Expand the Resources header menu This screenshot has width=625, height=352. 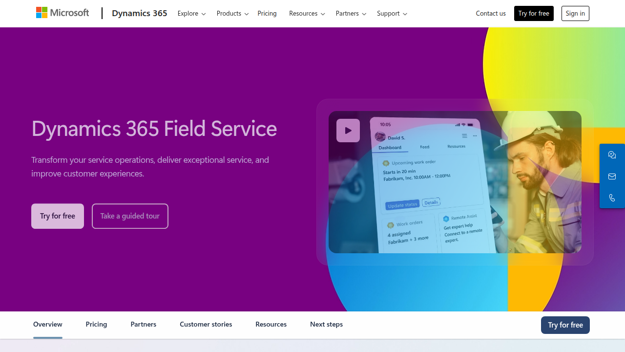click(307, 14)
